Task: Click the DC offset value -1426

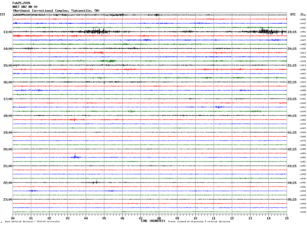Action: click(302, 49)
